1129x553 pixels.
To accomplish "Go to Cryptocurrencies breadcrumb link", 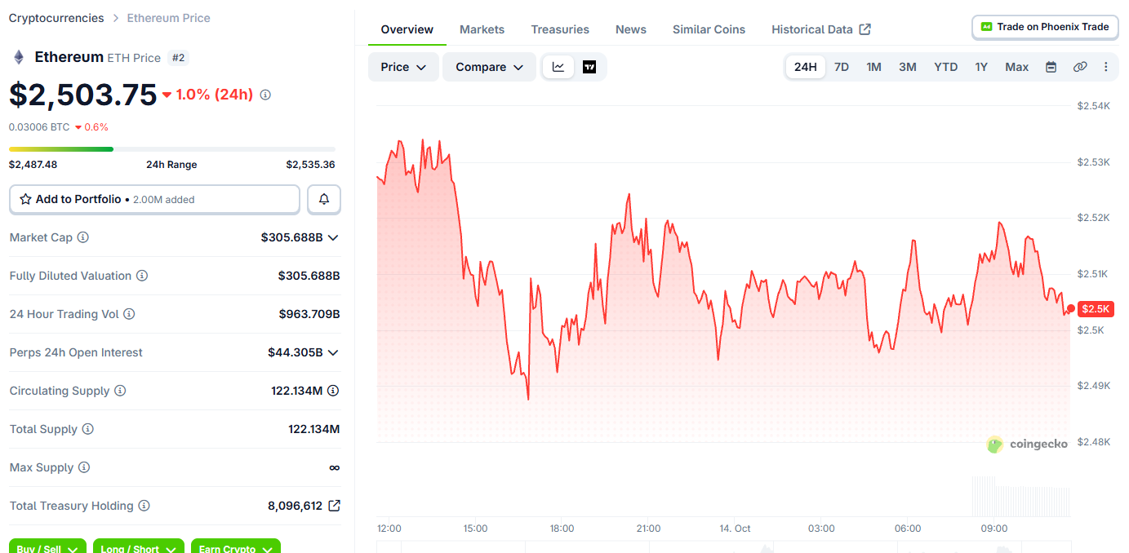I will click(56, 18).
